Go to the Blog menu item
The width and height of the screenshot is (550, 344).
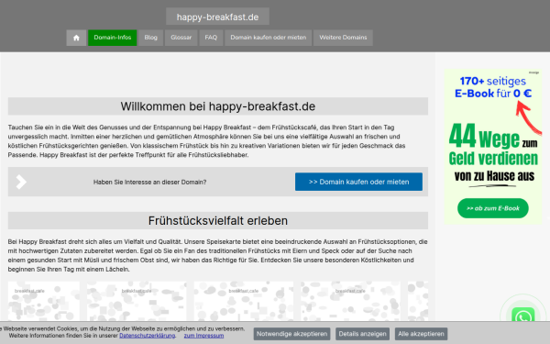pyautogui.click(x=151, y=38)
